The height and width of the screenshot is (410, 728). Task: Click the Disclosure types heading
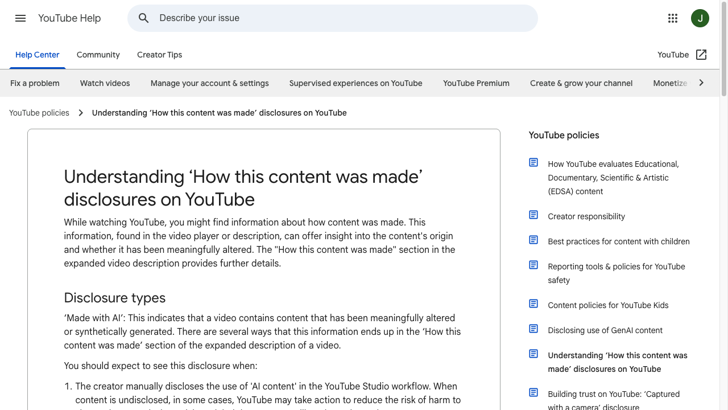click(x=115, y=298)
